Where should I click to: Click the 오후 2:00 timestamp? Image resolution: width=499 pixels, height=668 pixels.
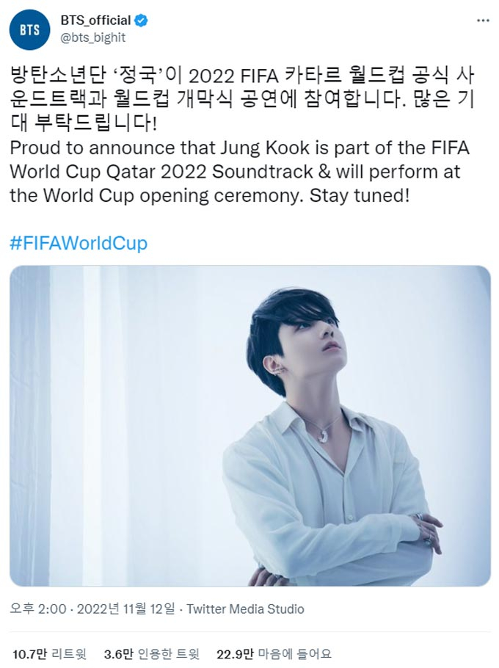[38, 609]
